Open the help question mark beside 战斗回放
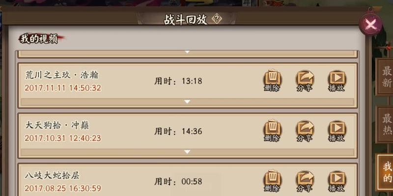This screenshot has width=393, height=196. 217,19
